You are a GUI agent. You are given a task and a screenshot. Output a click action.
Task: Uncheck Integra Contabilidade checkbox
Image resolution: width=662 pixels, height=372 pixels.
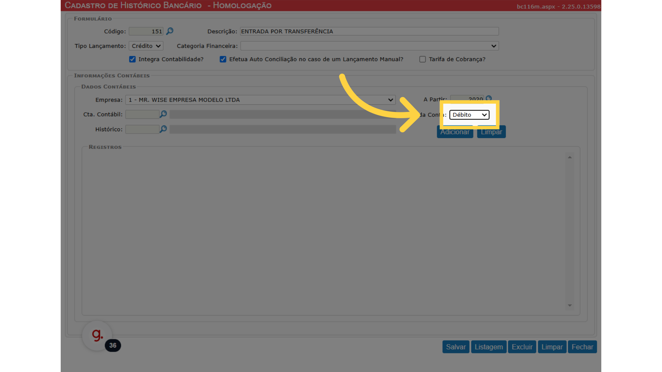132,59
